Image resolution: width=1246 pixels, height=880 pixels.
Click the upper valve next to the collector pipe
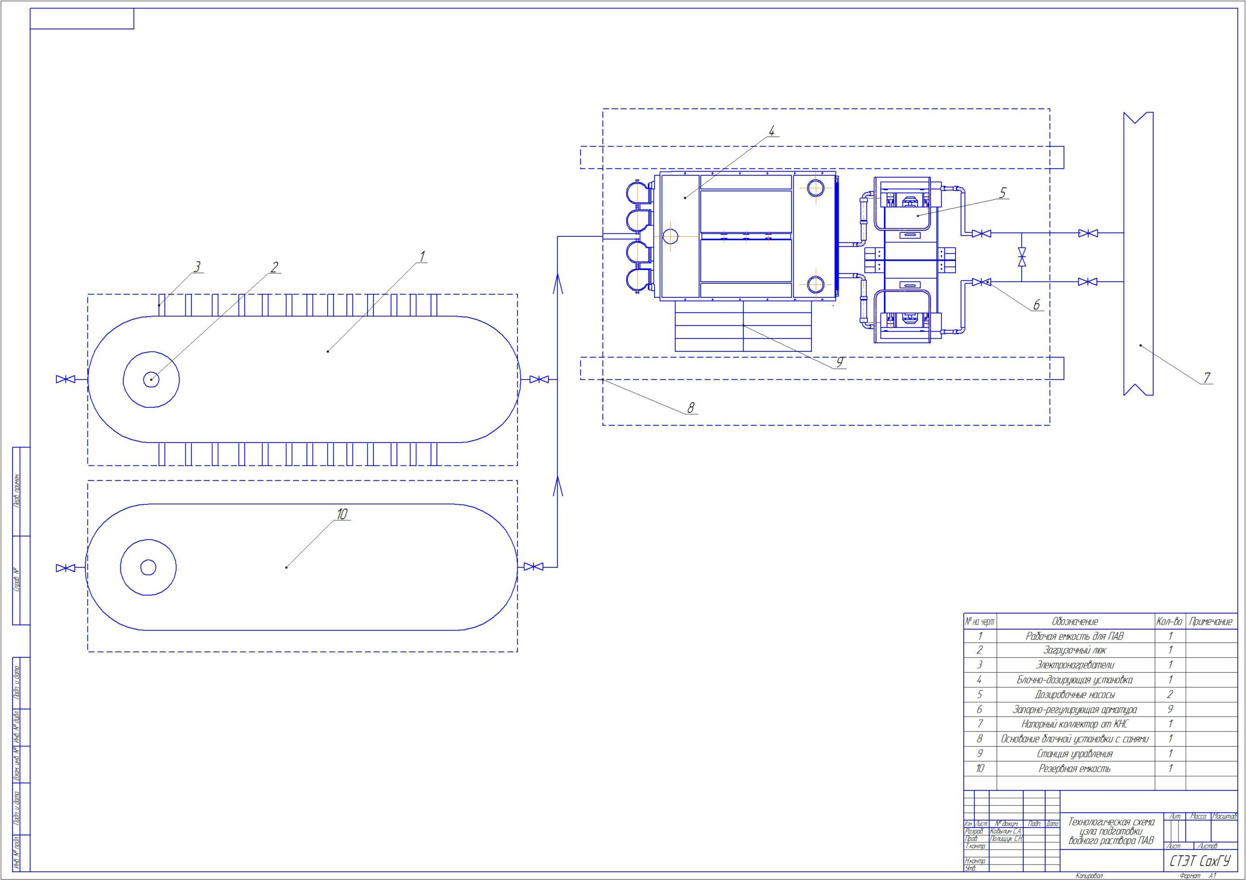pos(1088,233)
